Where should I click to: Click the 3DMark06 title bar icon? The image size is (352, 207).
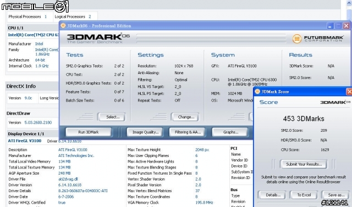click(x=63, y=26)
